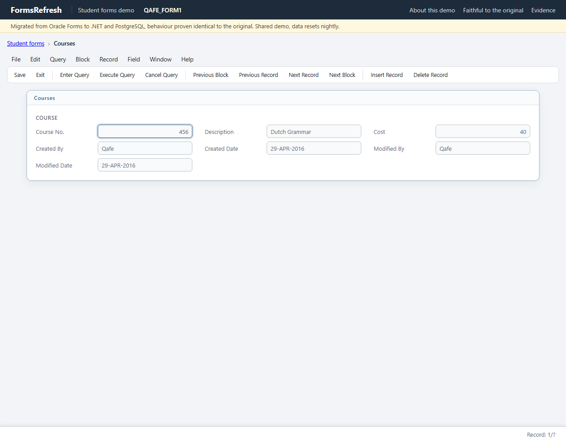Click the Exit toolbar button
Image resolution: width=566 pixels, height=442 pixels.
(40, 75)
